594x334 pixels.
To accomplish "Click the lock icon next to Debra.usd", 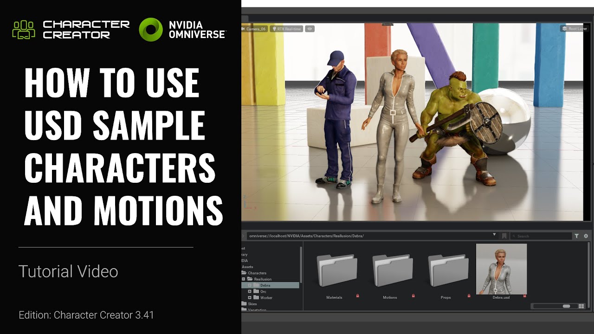I will (524, 295).
